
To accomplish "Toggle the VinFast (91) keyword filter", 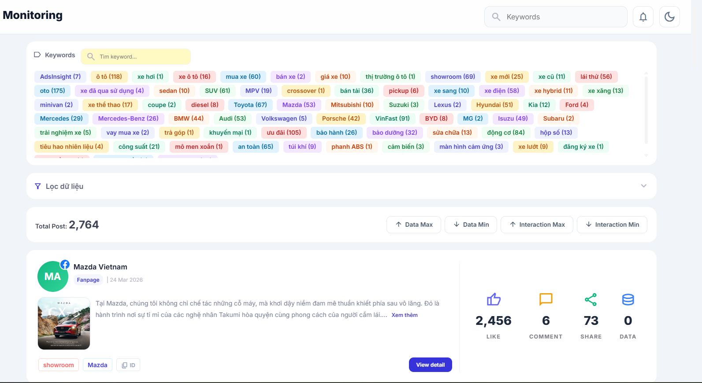I will click(392, 118).
